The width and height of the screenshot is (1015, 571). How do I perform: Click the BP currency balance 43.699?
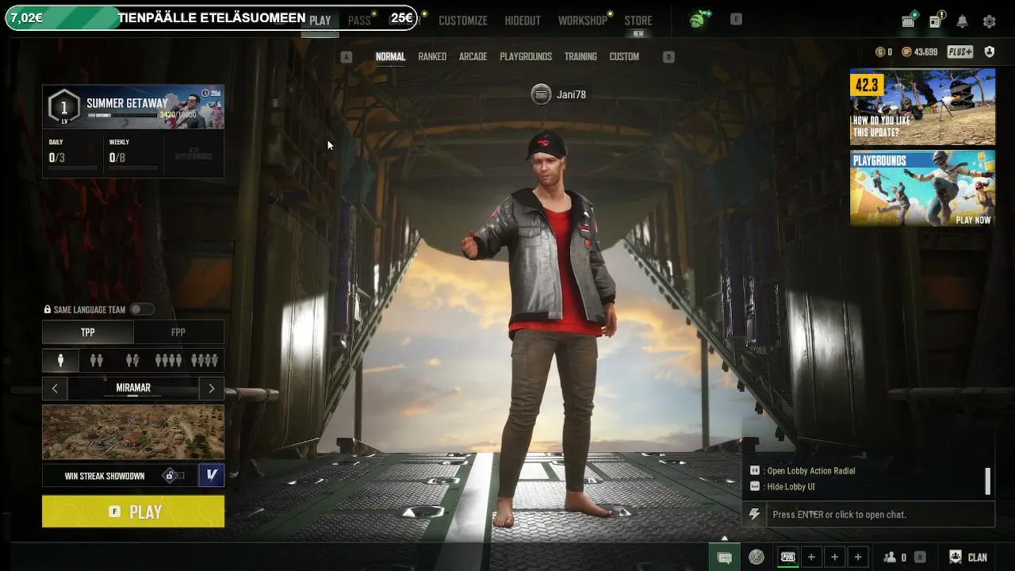[920, 52]
